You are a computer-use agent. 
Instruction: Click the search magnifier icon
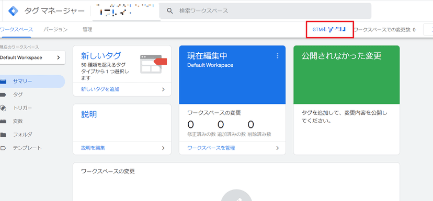pos(170,11)
